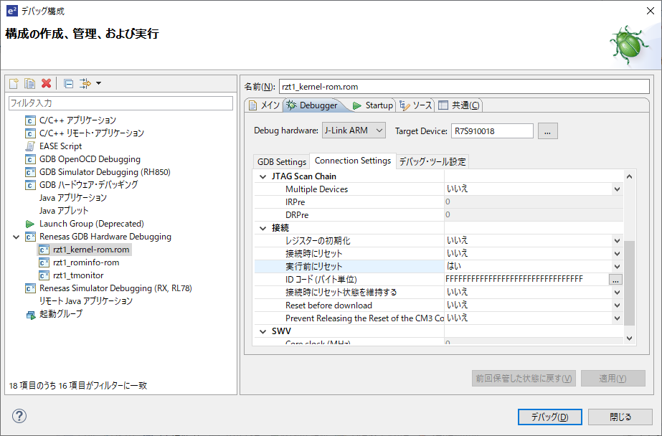Click the browse button beside Target Device
The width and height of the screenshot is (662, 436).
tap(547, 131)
